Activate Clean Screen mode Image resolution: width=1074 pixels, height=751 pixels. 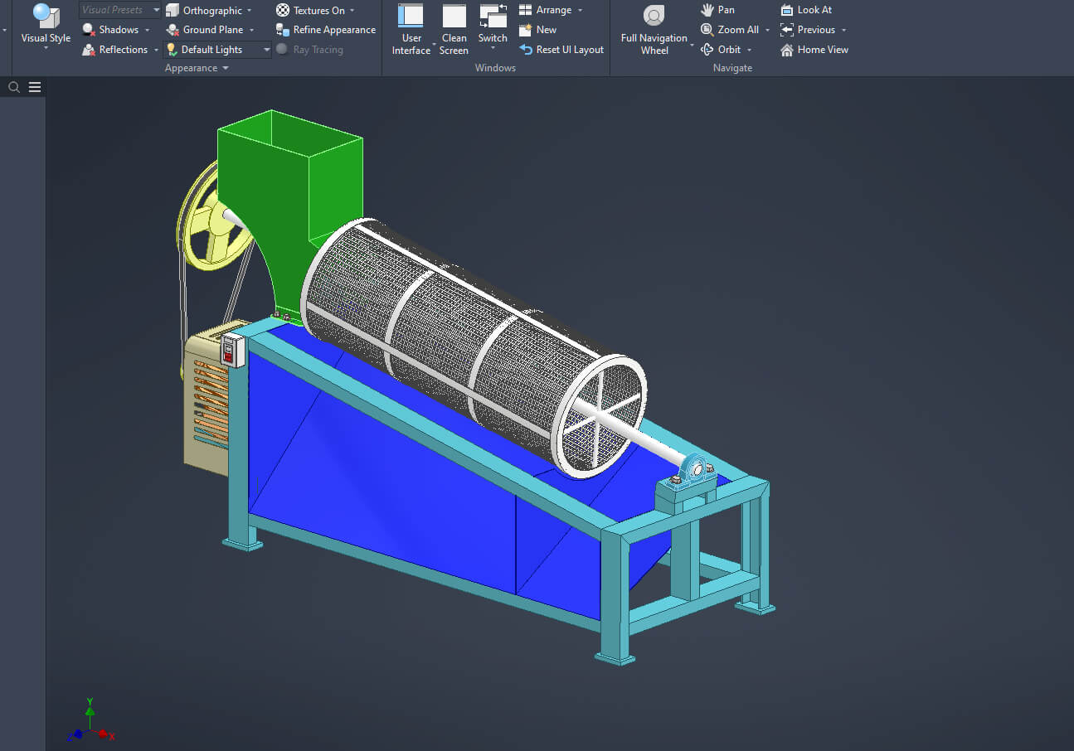click(454, 30)
